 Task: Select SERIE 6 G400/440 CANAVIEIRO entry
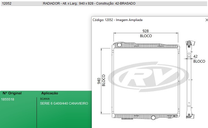pyautogui.click(x=64, y=103)
